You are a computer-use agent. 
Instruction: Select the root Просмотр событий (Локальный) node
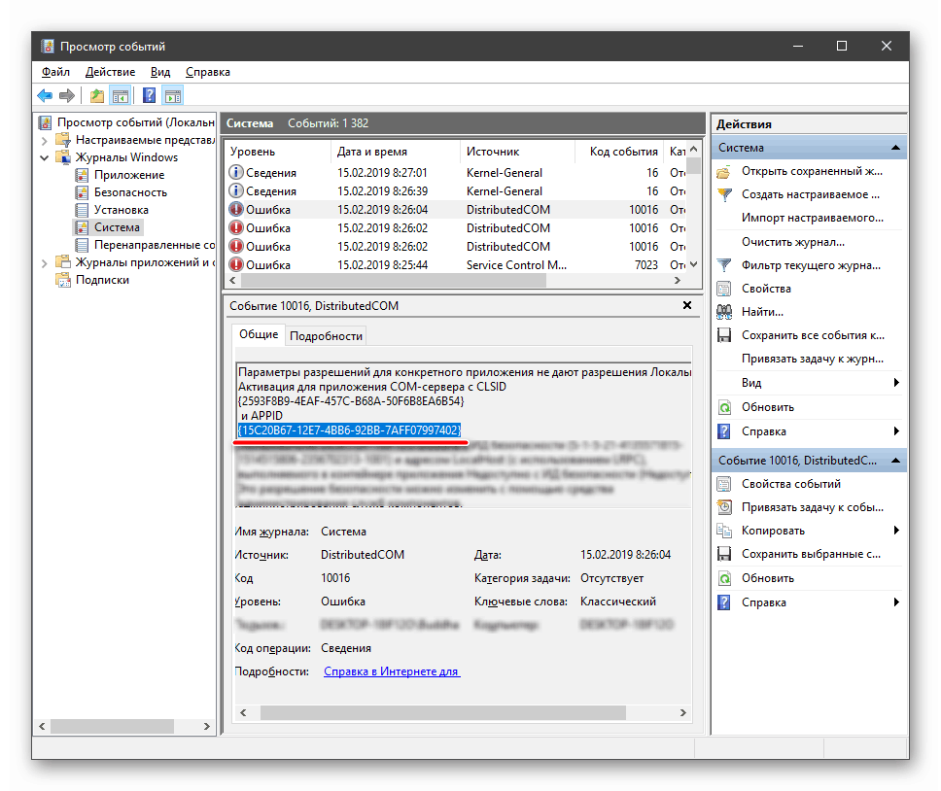pos(136,122)
